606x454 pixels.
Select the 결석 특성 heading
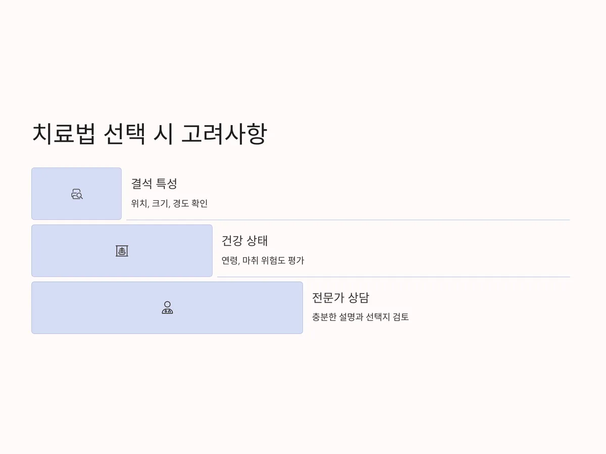point(154,184)
